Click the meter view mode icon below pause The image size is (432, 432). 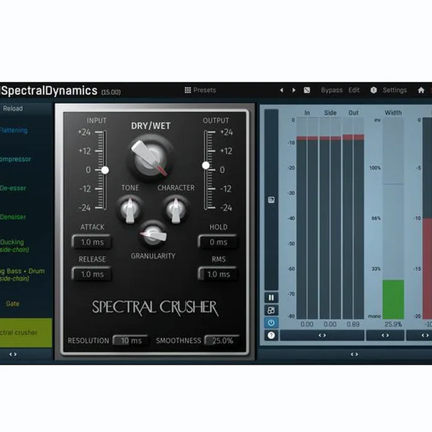tap(271, 310)
